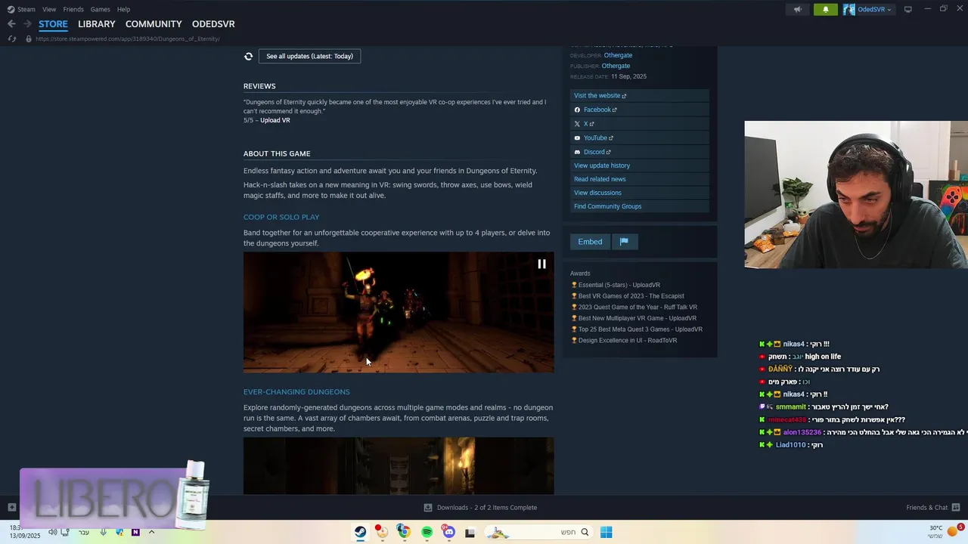Image resolution: width=968 pixels, height=544 pixels.
Task: Click the Embed button
Action: click(590, 242)
